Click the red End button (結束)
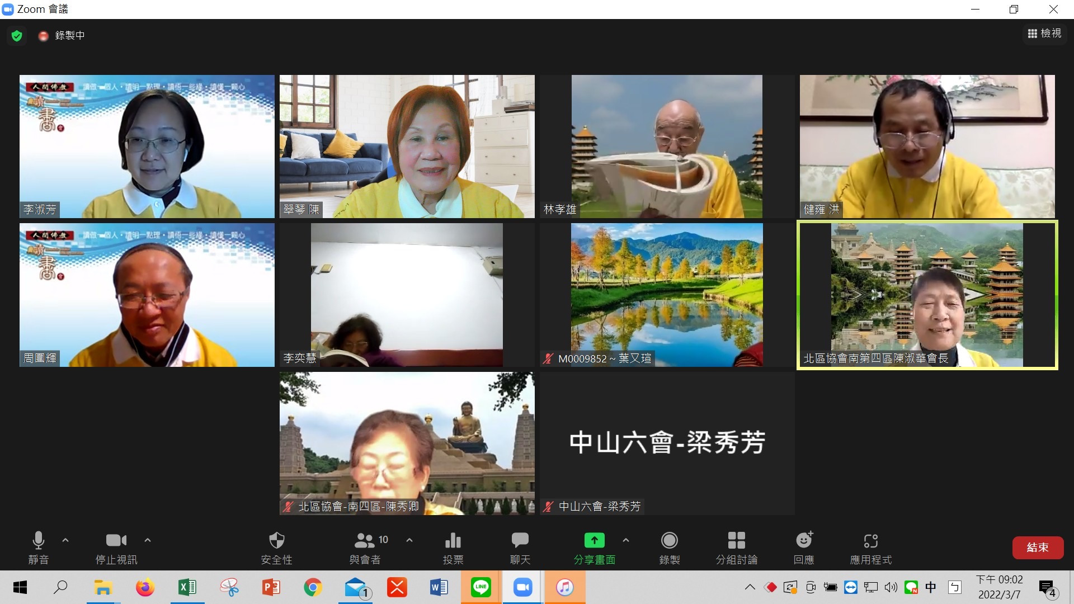The height and width of the screenshot is (604, 1074). [x=1038, y=548]
